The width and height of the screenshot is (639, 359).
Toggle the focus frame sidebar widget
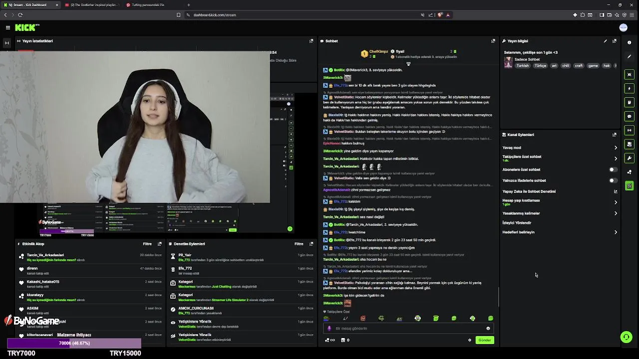click(x=629, y=74)
